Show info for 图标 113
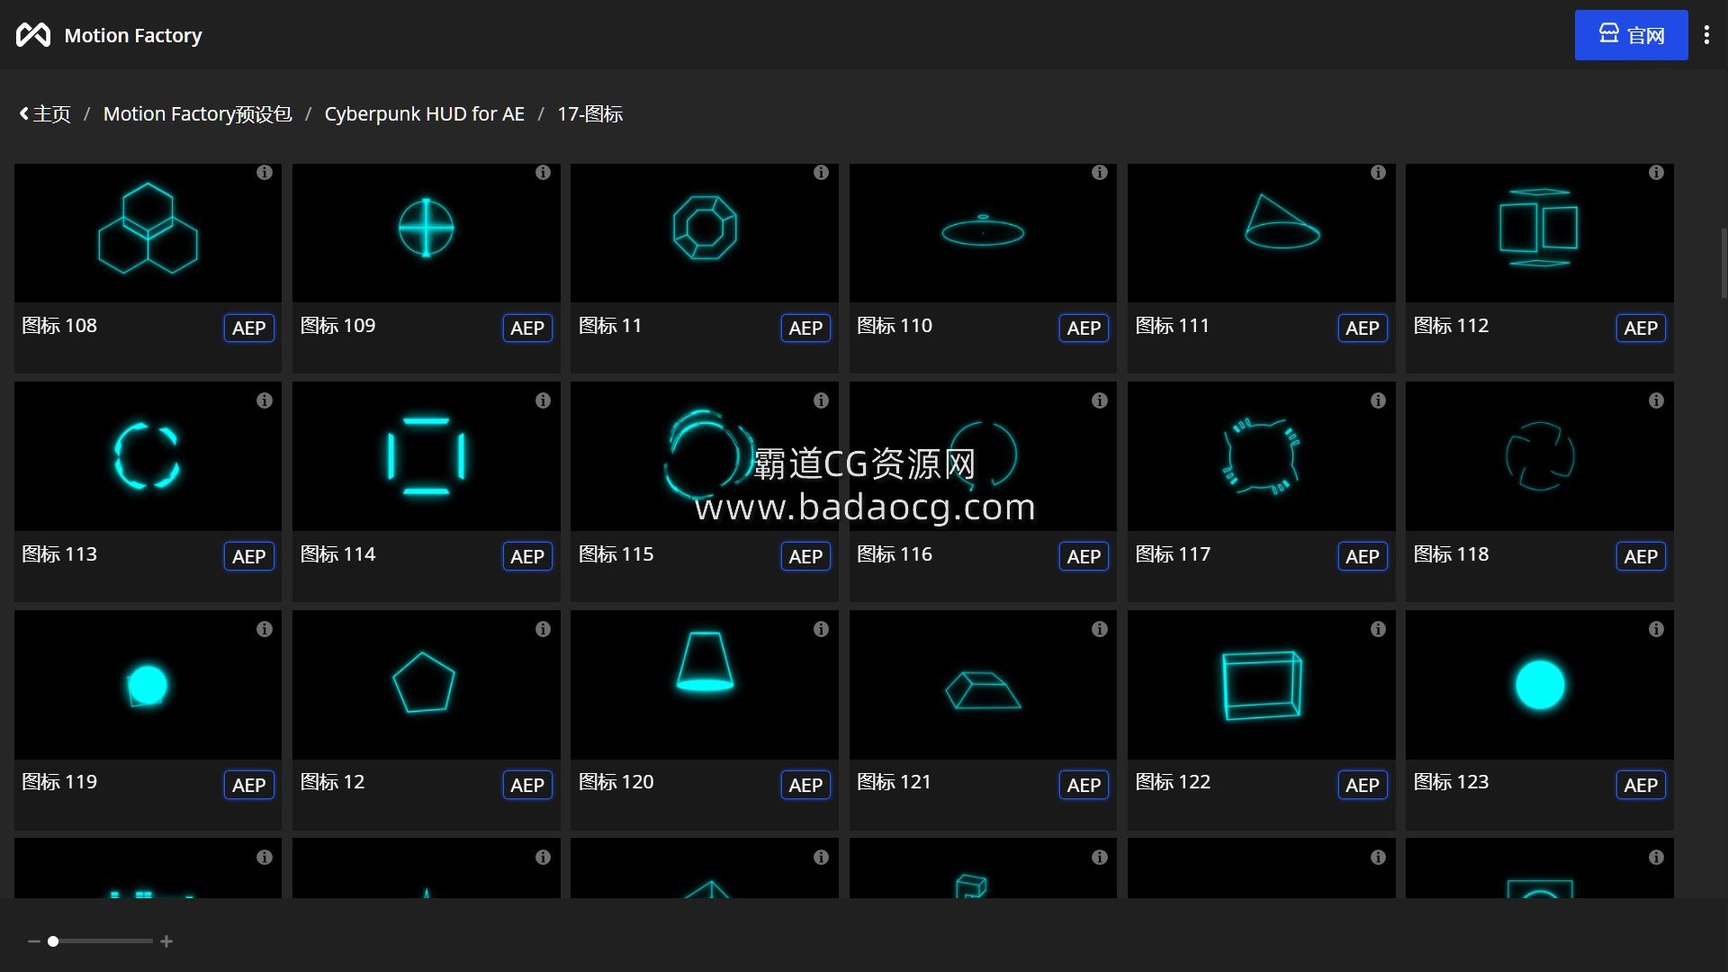The image size is (1728, 972). [x=264, y=400]
